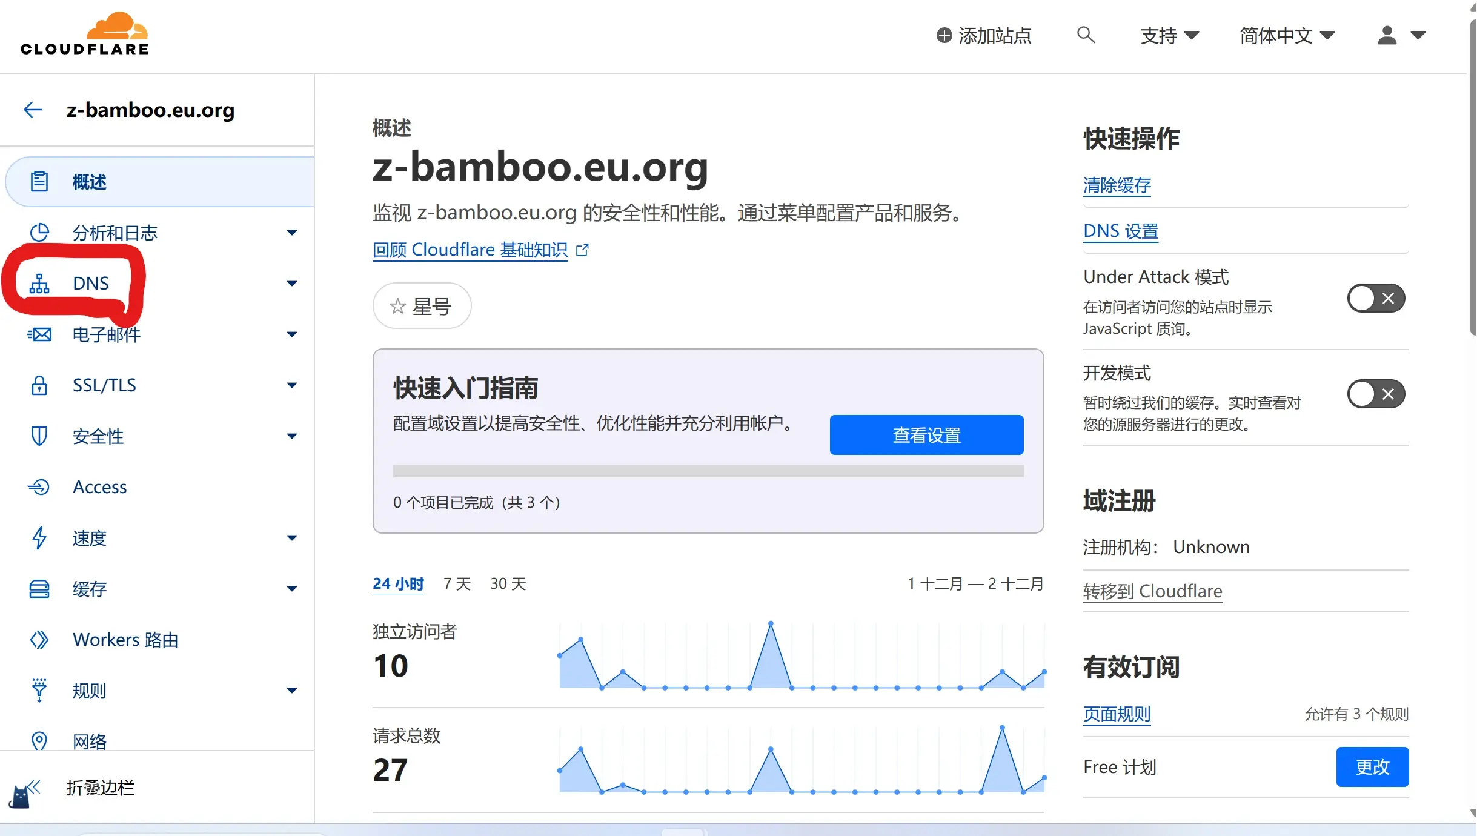Open the account dropdown arrow

pos(1418,35)
